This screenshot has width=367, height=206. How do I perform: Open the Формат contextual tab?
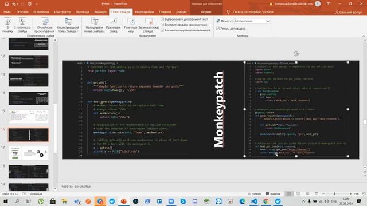point(206,12)
